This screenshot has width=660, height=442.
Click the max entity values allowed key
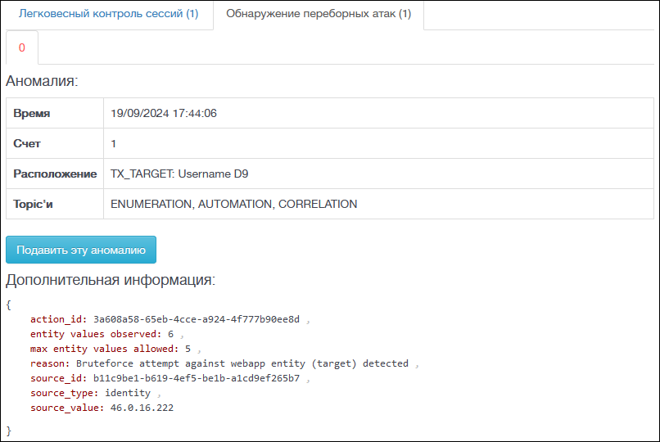tap(104, 349)
